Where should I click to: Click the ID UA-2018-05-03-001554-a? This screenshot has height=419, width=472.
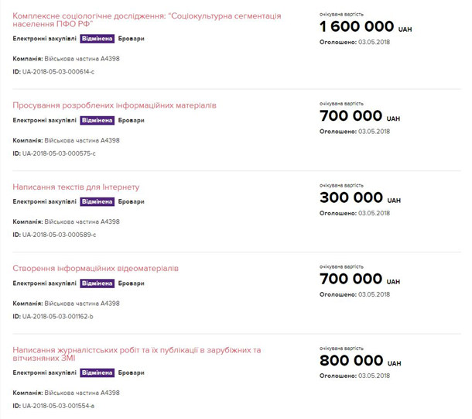tap(58, 407)
